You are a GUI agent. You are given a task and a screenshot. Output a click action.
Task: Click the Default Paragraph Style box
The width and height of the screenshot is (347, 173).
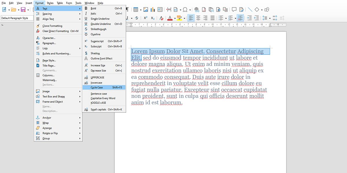point(17,18)
